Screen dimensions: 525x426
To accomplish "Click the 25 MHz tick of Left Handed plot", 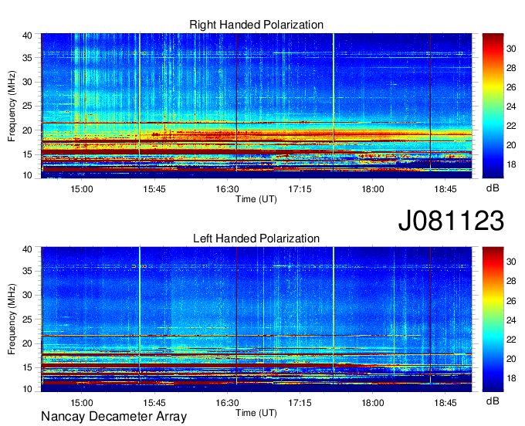I will tap(27, 319).
